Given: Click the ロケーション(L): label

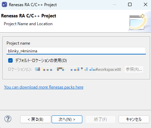Looking at the screenshot, I should (20, 69).
